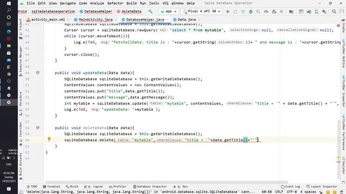Open the Profiler tool window
The image size is (346, 194).
coord(118,186)
